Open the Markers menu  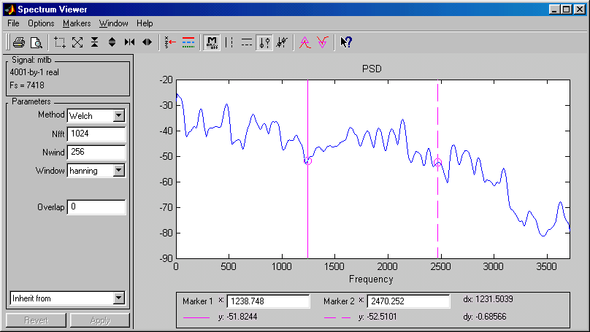pyautogui.click(x=77, y=23)
